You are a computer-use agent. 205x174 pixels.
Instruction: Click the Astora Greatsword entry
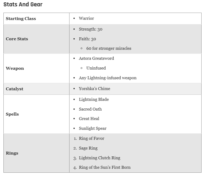coord(96,58)
